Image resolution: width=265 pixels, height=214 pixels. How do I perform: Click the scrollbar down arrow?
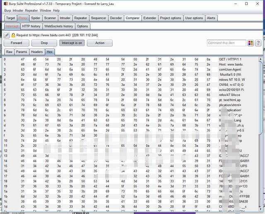[x=260, y=209]
